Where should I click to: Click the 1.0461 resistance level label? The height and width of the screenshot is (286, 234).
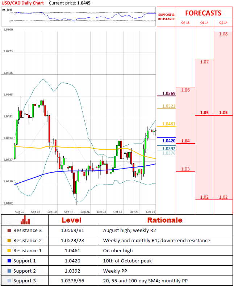coord(169,124)
